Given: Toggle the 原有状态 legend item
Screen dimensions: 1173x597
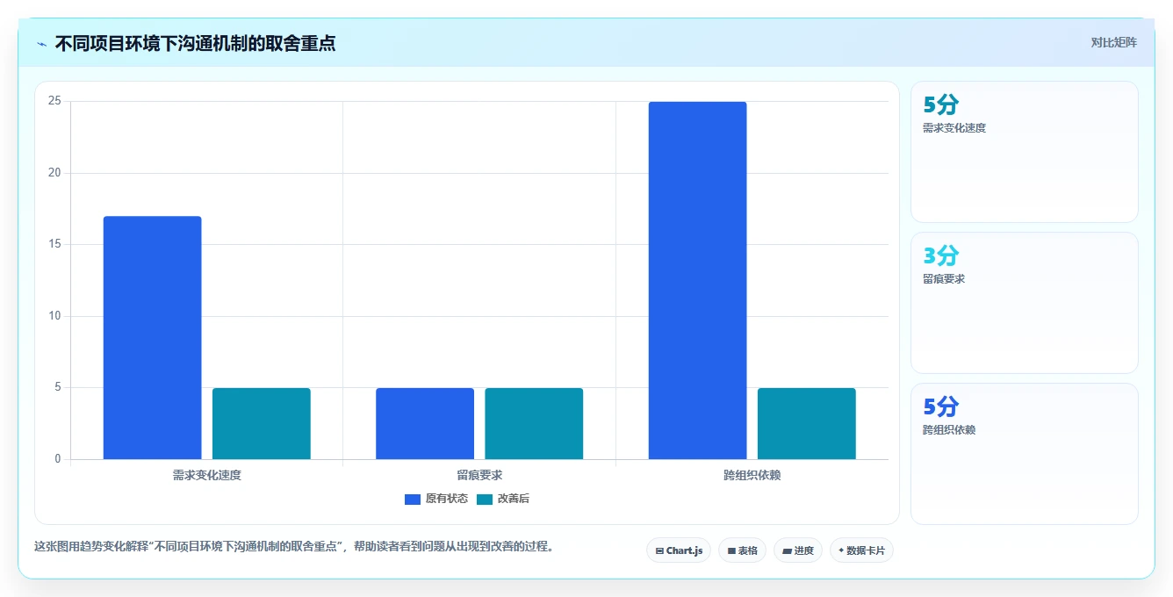Looking at the screenshot, I should click(436, 499).
